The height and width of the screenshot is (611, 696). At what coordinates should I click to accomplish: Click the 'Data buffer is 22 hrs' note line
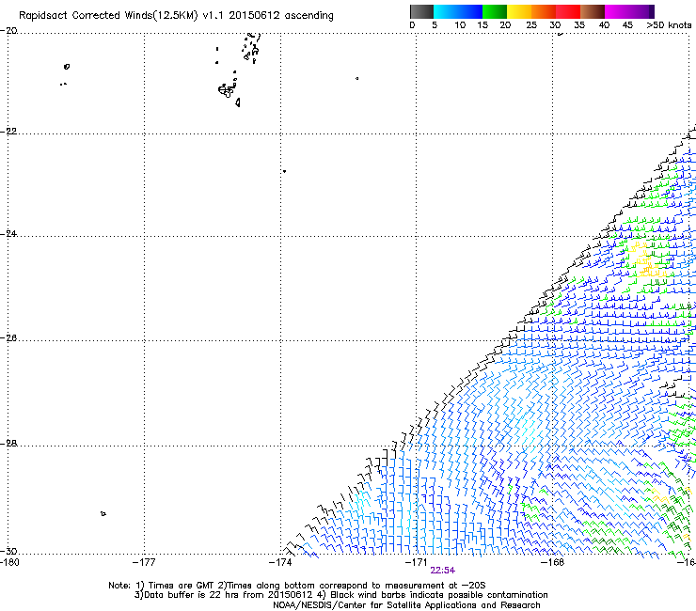(x=340, y=595)
